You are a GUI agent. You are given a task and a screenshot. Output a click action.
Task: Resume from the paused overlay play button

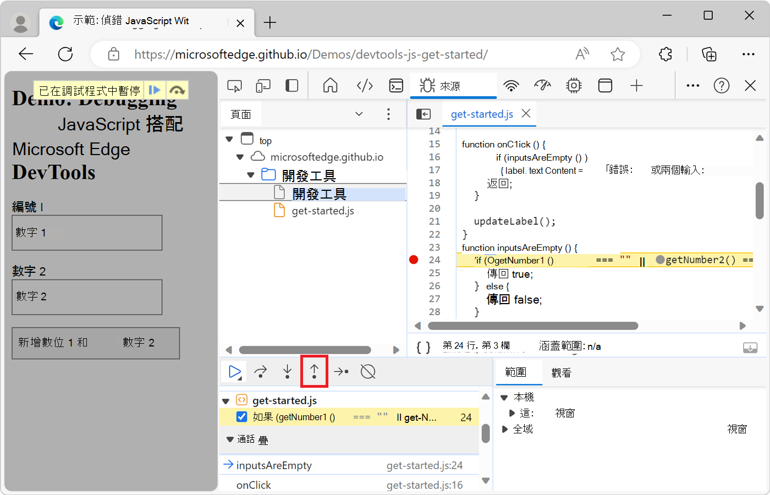(x=155, y=90)
